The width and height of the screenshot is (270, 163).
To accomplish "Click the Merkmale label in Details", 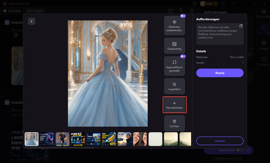I will 202,57.
